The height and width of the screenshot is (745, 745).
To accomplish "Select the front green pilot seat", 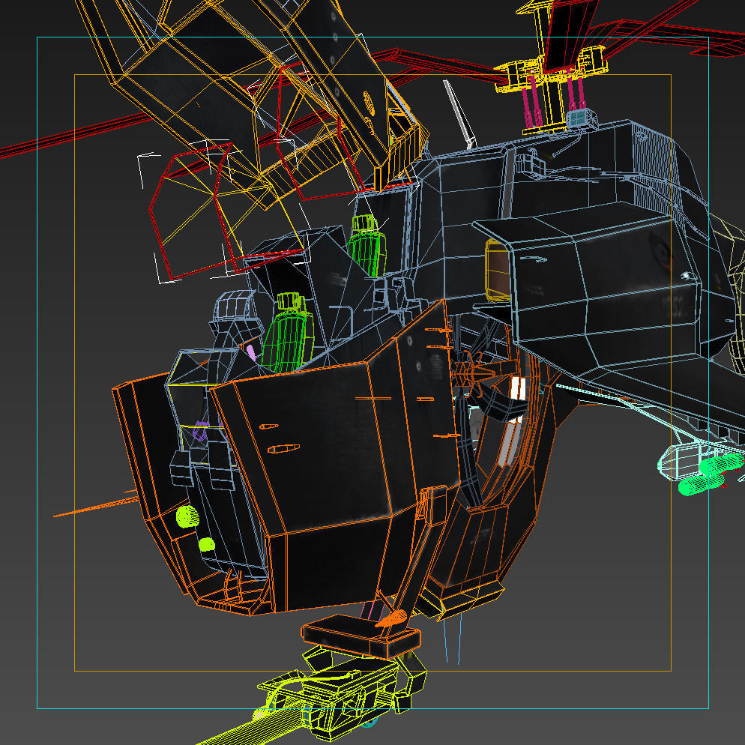I will coord(288,333).
